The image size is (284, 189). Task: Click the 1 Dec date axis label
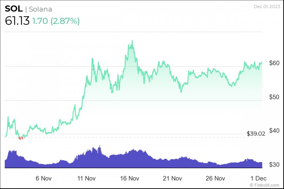[259, 178]
